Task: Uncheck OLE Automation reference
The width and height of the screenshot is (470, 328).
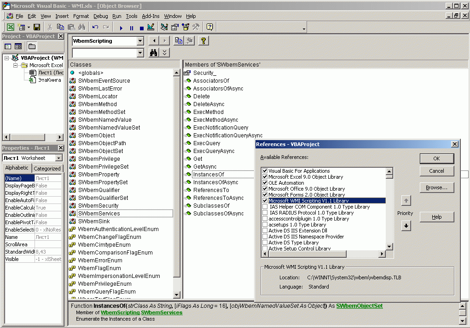Action: point(265,183)
